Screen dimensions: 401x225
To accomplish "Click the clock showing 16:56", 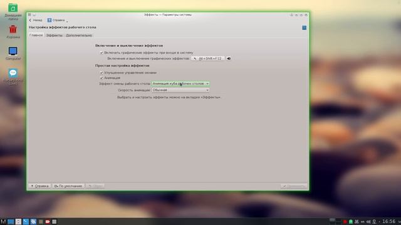I will 388,221.
